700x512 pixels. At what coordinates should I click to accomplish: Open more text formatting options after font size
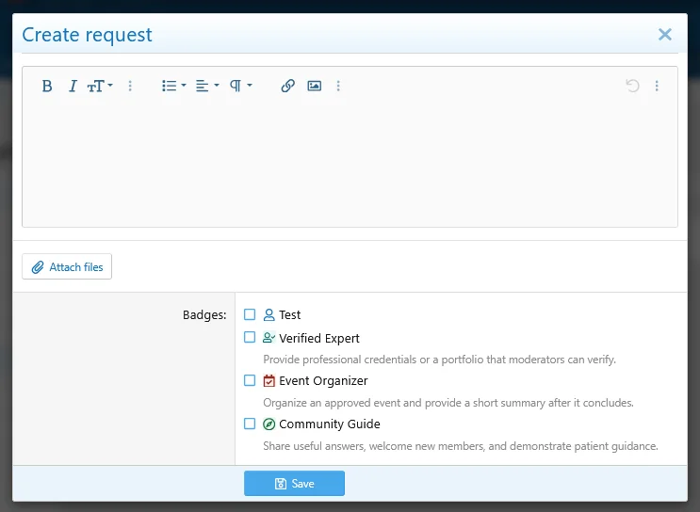pos(130,86)
